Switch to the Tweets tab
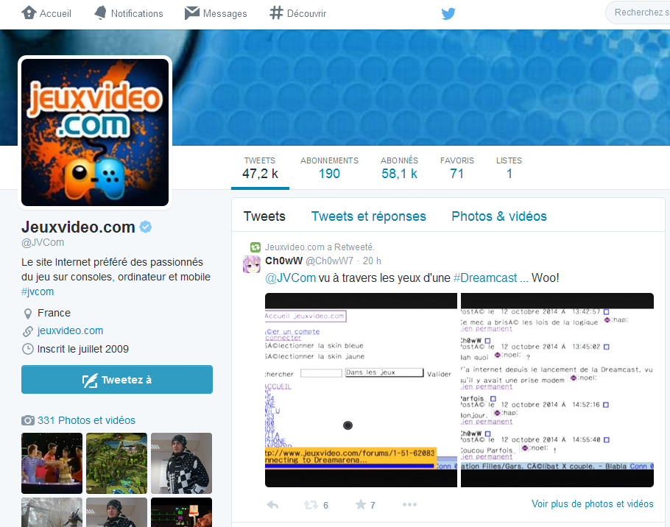670x527 pixels. (264, 216)
